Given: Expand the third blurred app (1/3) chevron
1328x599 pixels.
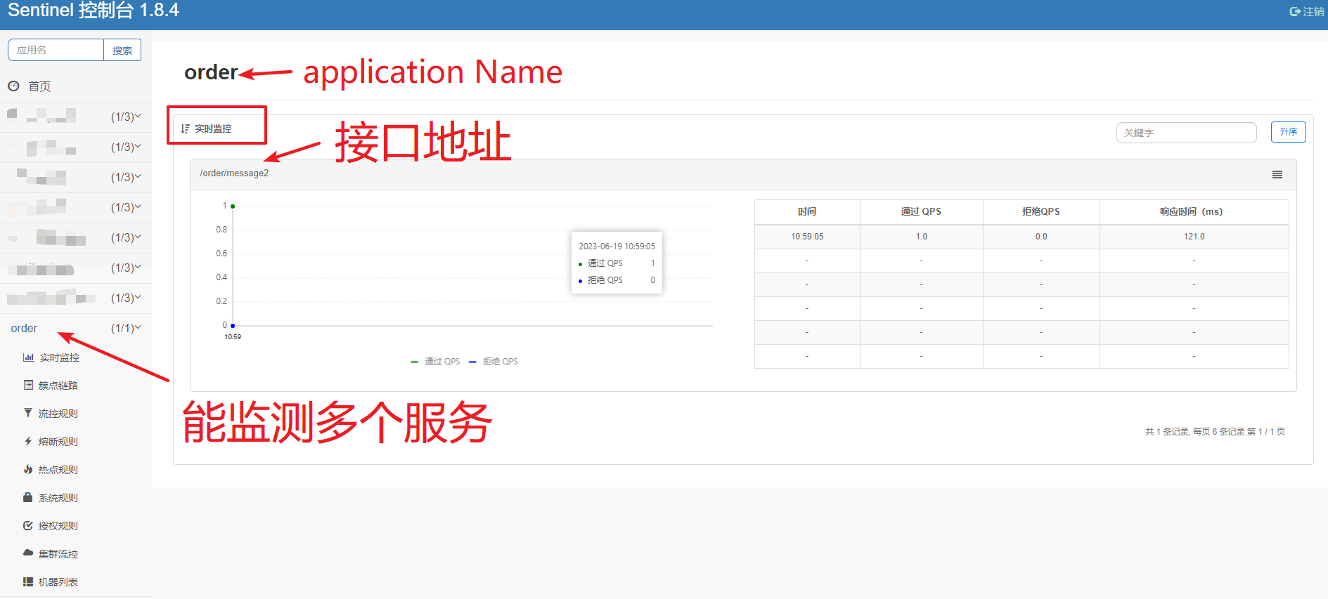Looking at the screenshot, I should 138,176.
